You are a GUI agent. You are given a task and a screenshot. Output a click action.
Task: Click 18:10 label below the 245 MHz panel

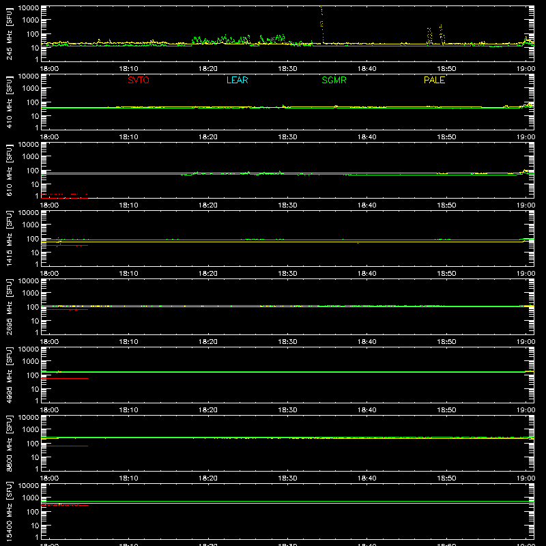coord(128,69)
